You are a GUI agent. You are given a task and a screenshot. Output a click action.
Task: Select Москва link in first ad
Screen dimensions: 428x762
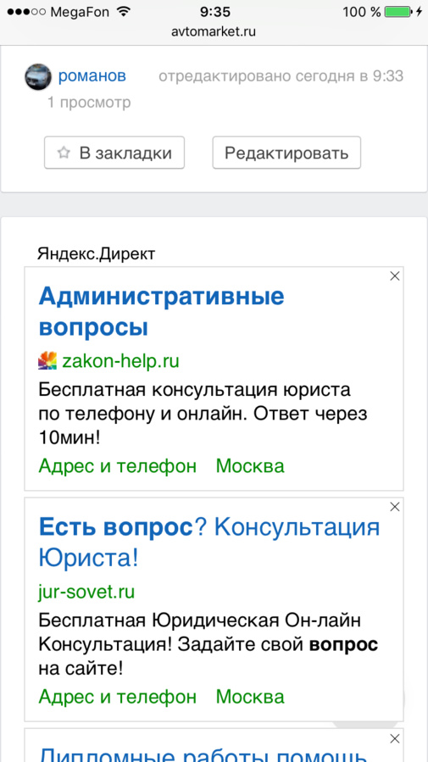point(250,466)
